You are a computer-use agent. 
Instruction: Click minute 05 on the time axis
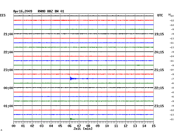(60, 126)
